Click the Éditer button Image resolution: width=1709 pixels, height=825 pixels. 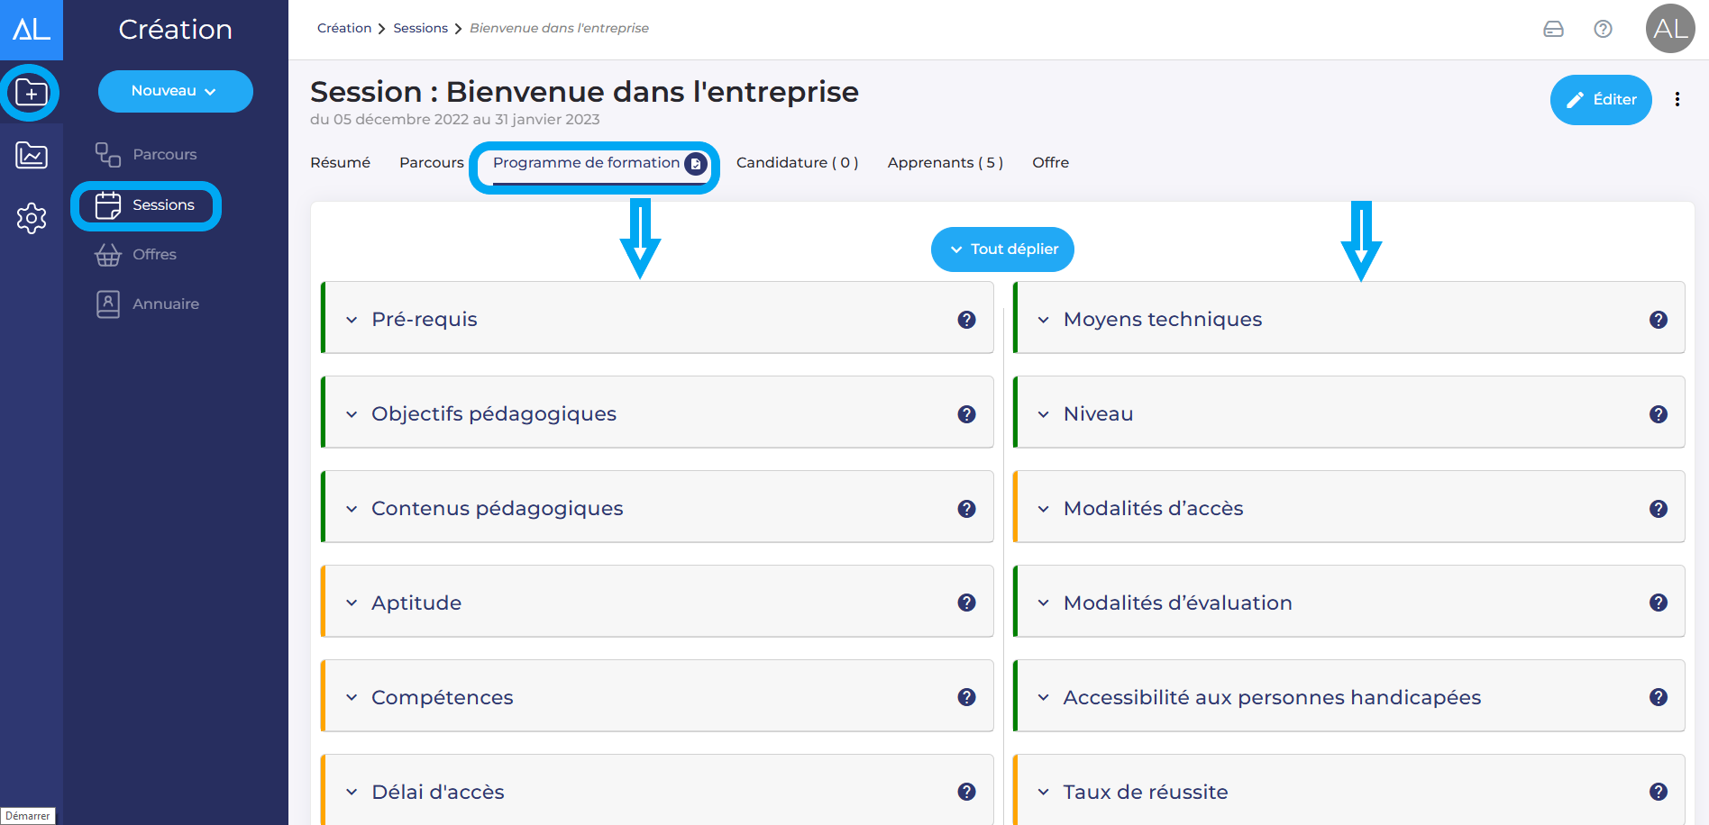coord(1601,100)
